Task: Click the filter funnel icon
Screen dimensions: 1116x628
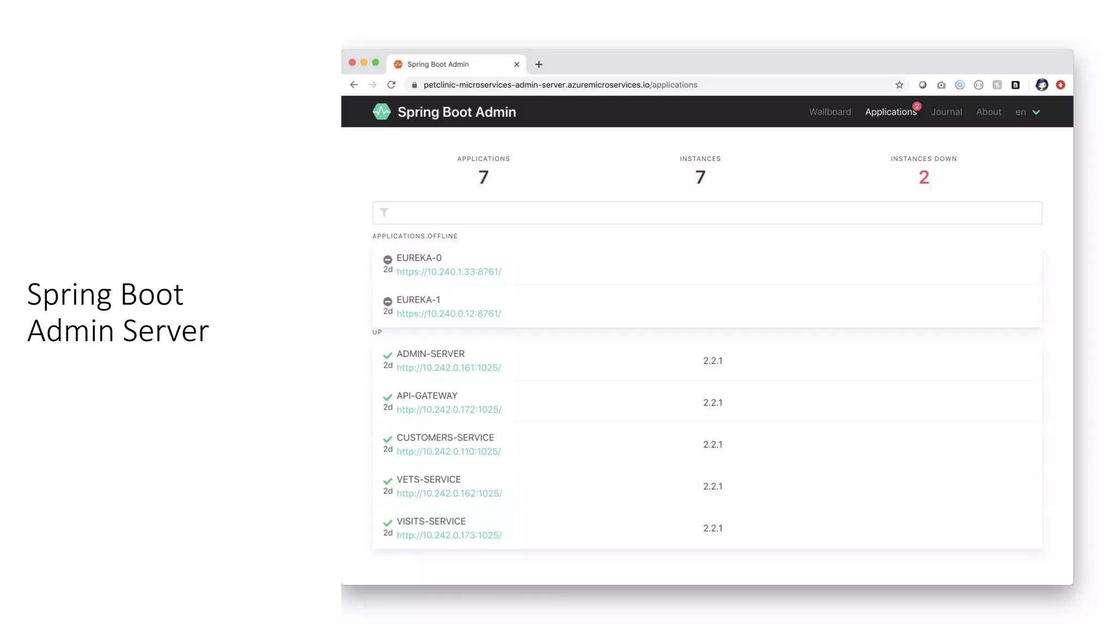Action: [x=384, y=213]
